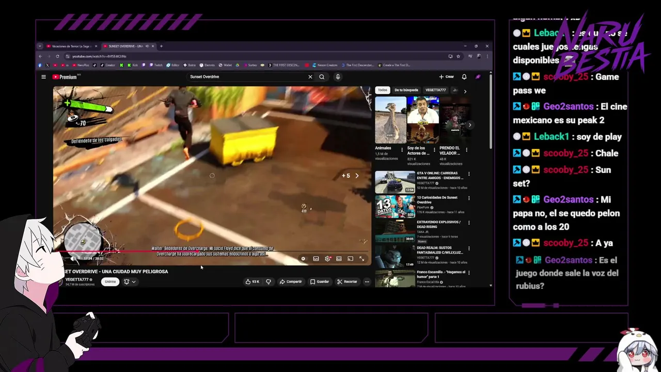661x372 pixels.
Task: Open the Twitch bookmark
Action: click(x=156, y=65)
